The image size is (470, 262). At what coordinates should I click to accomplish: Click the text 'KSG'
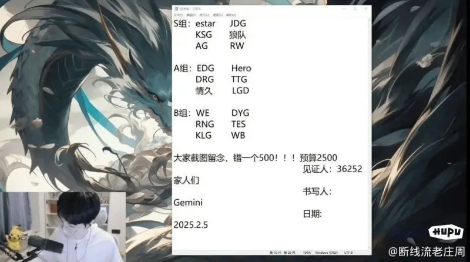point(203,35)
